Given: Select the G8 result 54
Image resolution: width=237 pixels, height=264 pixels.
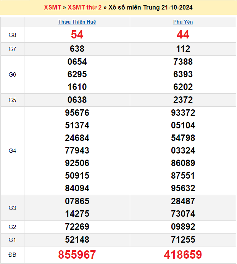Looking at the screenshot, I should pyautogui.click(x=77, y=35).
